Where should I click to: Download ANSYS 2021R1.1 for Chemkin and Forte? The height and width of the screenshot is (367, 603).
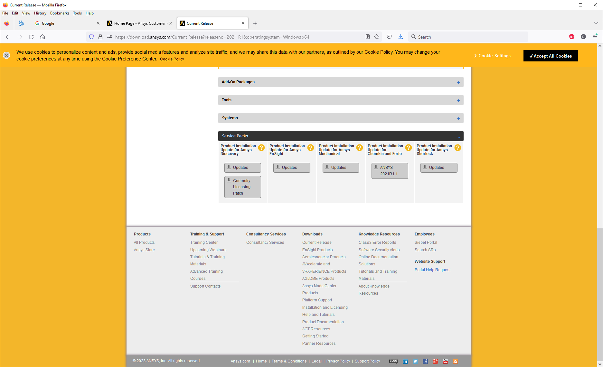pyautogui.click(x=390, y=171)
